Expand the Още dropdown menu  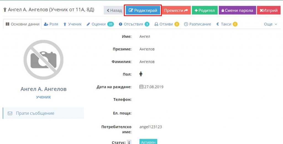[x=270, y=24]
